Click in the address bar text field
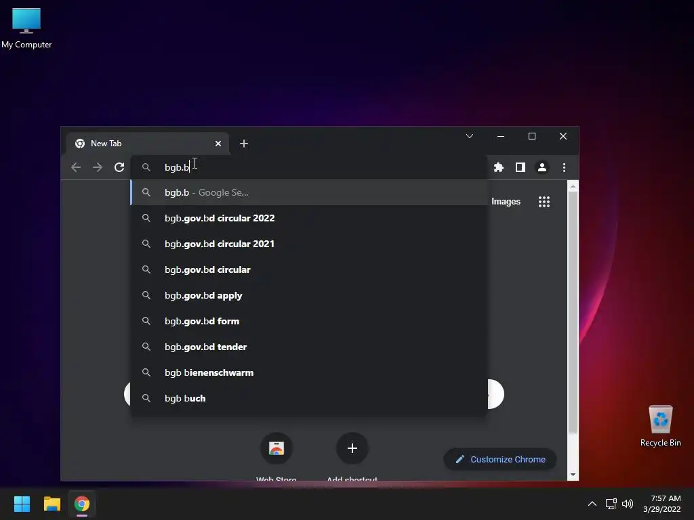The height and width of the screenshot is (520, 694). pos(310,168)
